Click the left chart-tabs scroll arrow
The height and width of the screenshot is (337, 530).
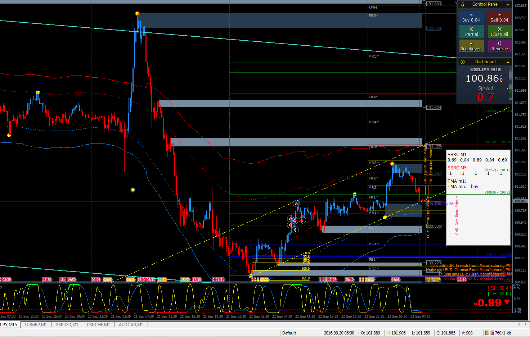[x=519, y=324]
